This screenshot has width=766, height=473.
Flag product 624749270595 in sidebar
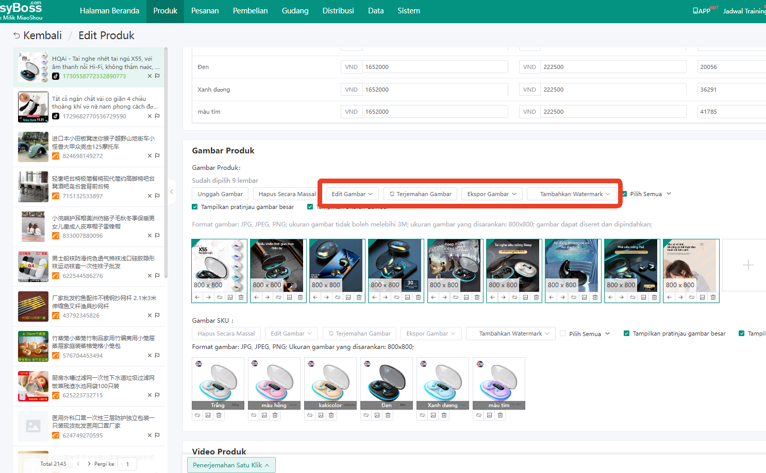[157, 435]
